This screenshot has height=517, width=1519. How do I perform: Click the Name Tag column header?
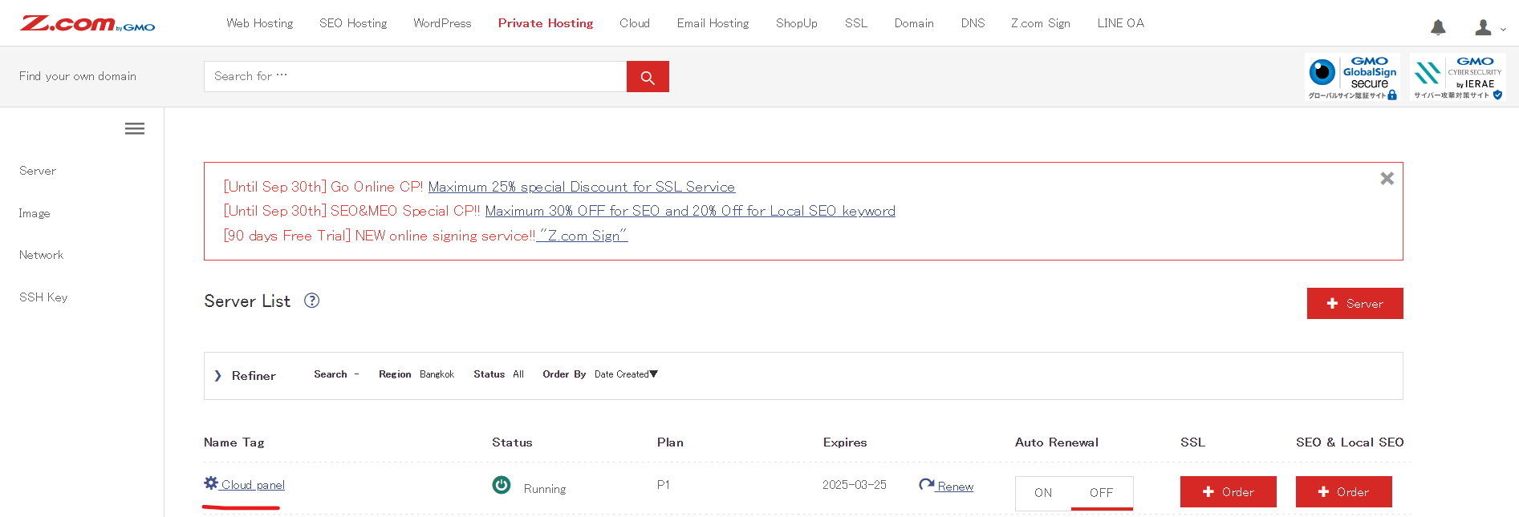(x=234, y=442)
